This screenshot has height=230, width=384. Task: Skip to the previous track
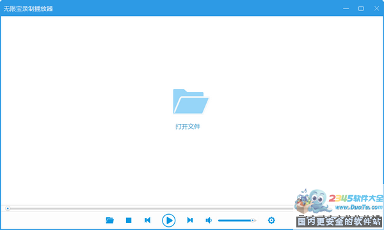(x=147, y=220)
